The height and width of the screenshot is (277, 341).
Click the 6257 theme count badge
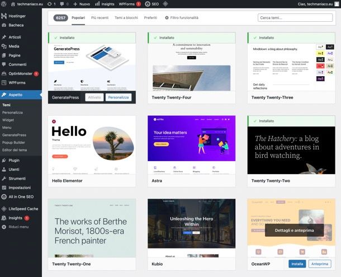point(60,18)
